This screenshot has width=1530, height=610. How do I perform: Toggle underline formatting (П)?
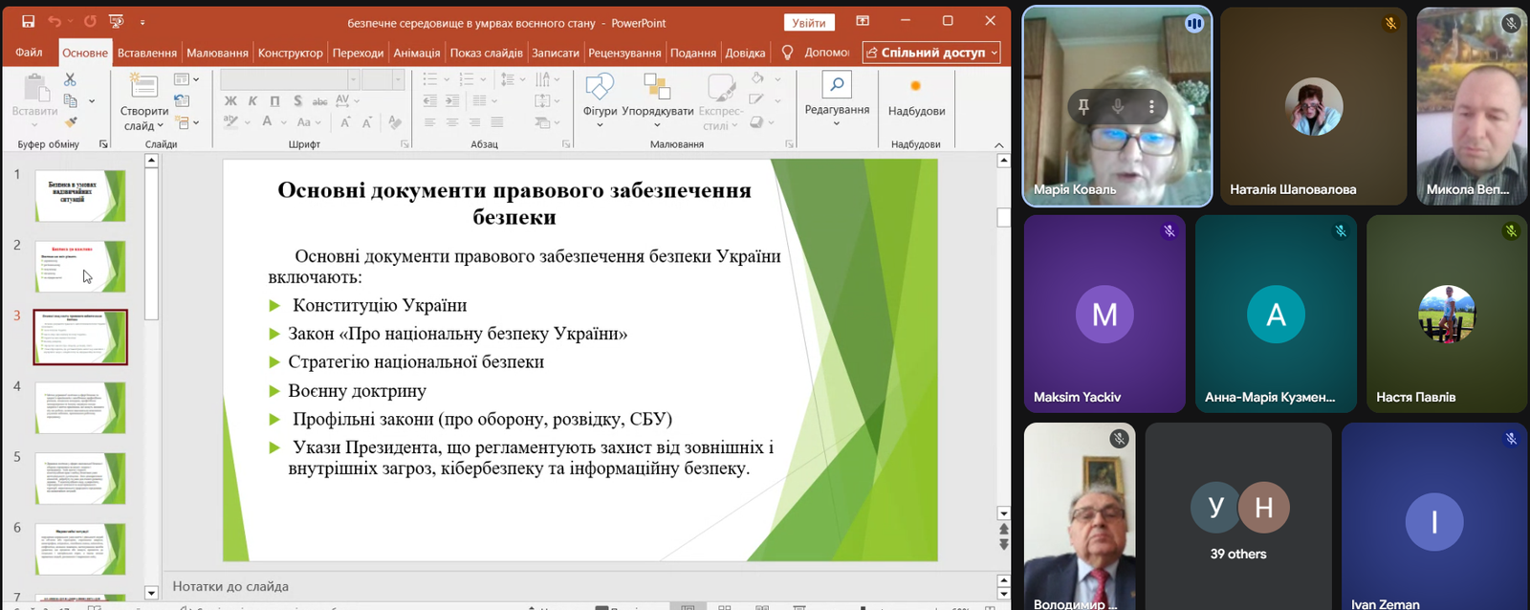tap(274, 100)
